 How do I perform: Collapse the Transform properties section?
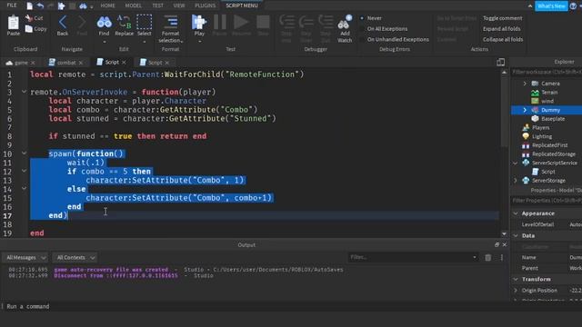coord(516,279)
